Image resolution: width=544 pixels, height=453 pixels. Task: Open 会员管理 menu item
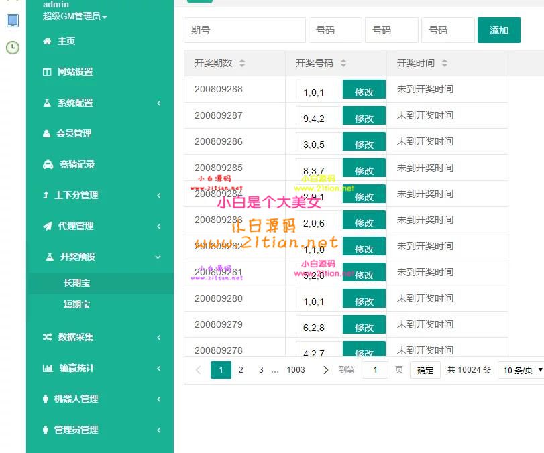(x=74, y=134)
